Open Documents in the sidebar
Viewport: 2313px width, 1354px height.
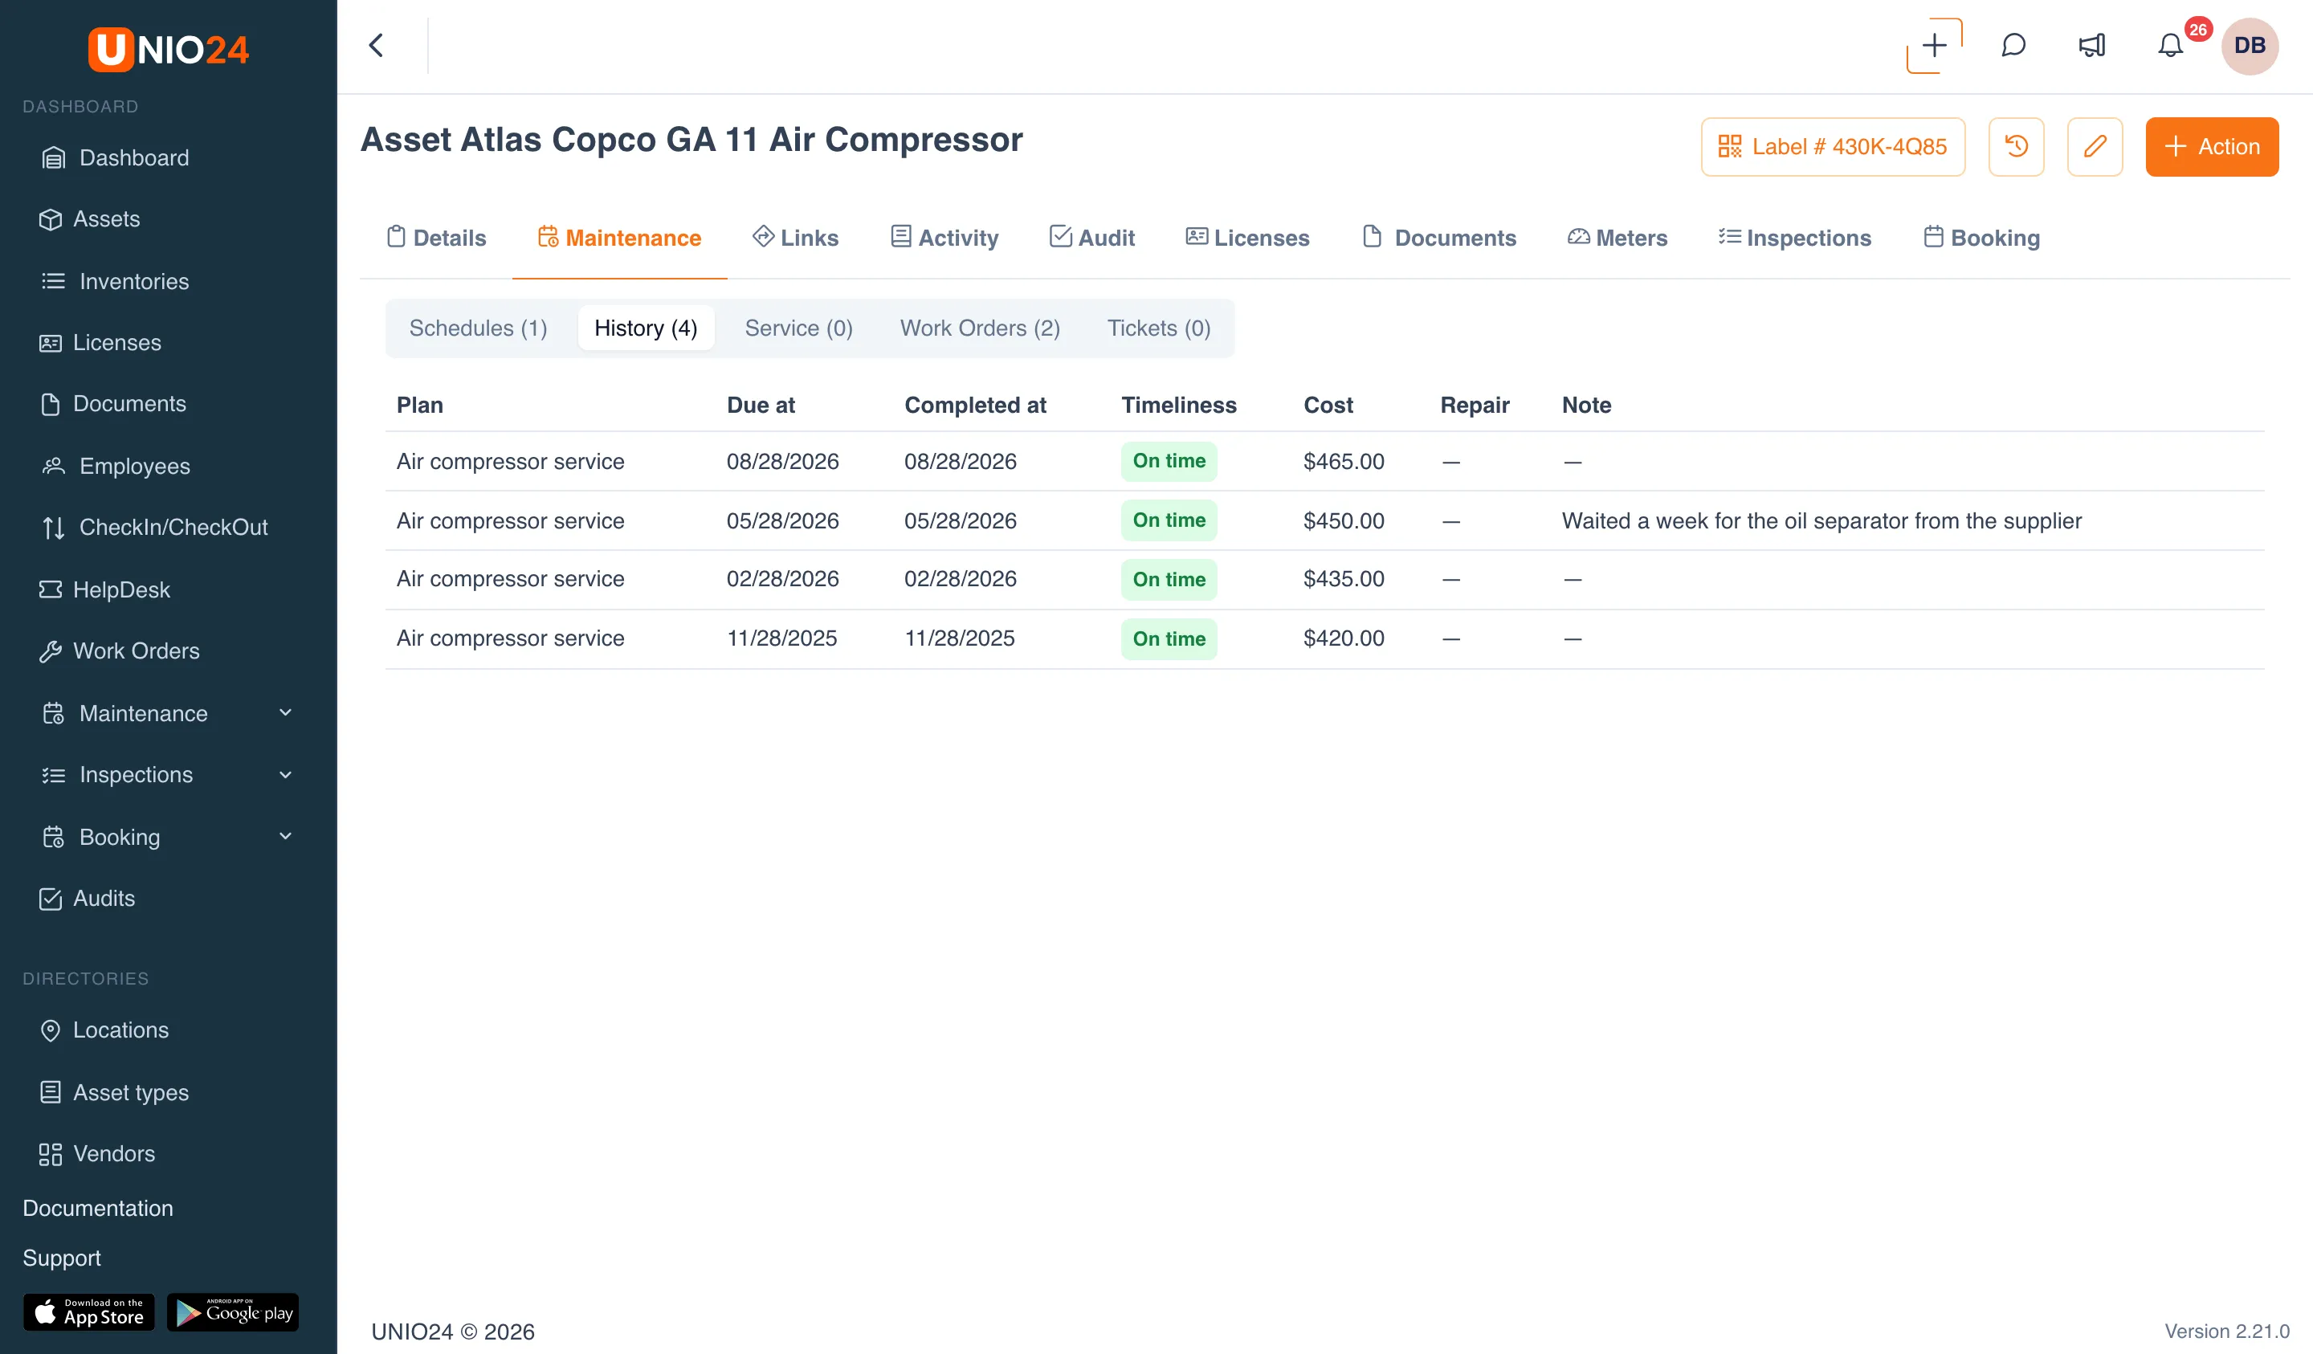pos(113,404)
